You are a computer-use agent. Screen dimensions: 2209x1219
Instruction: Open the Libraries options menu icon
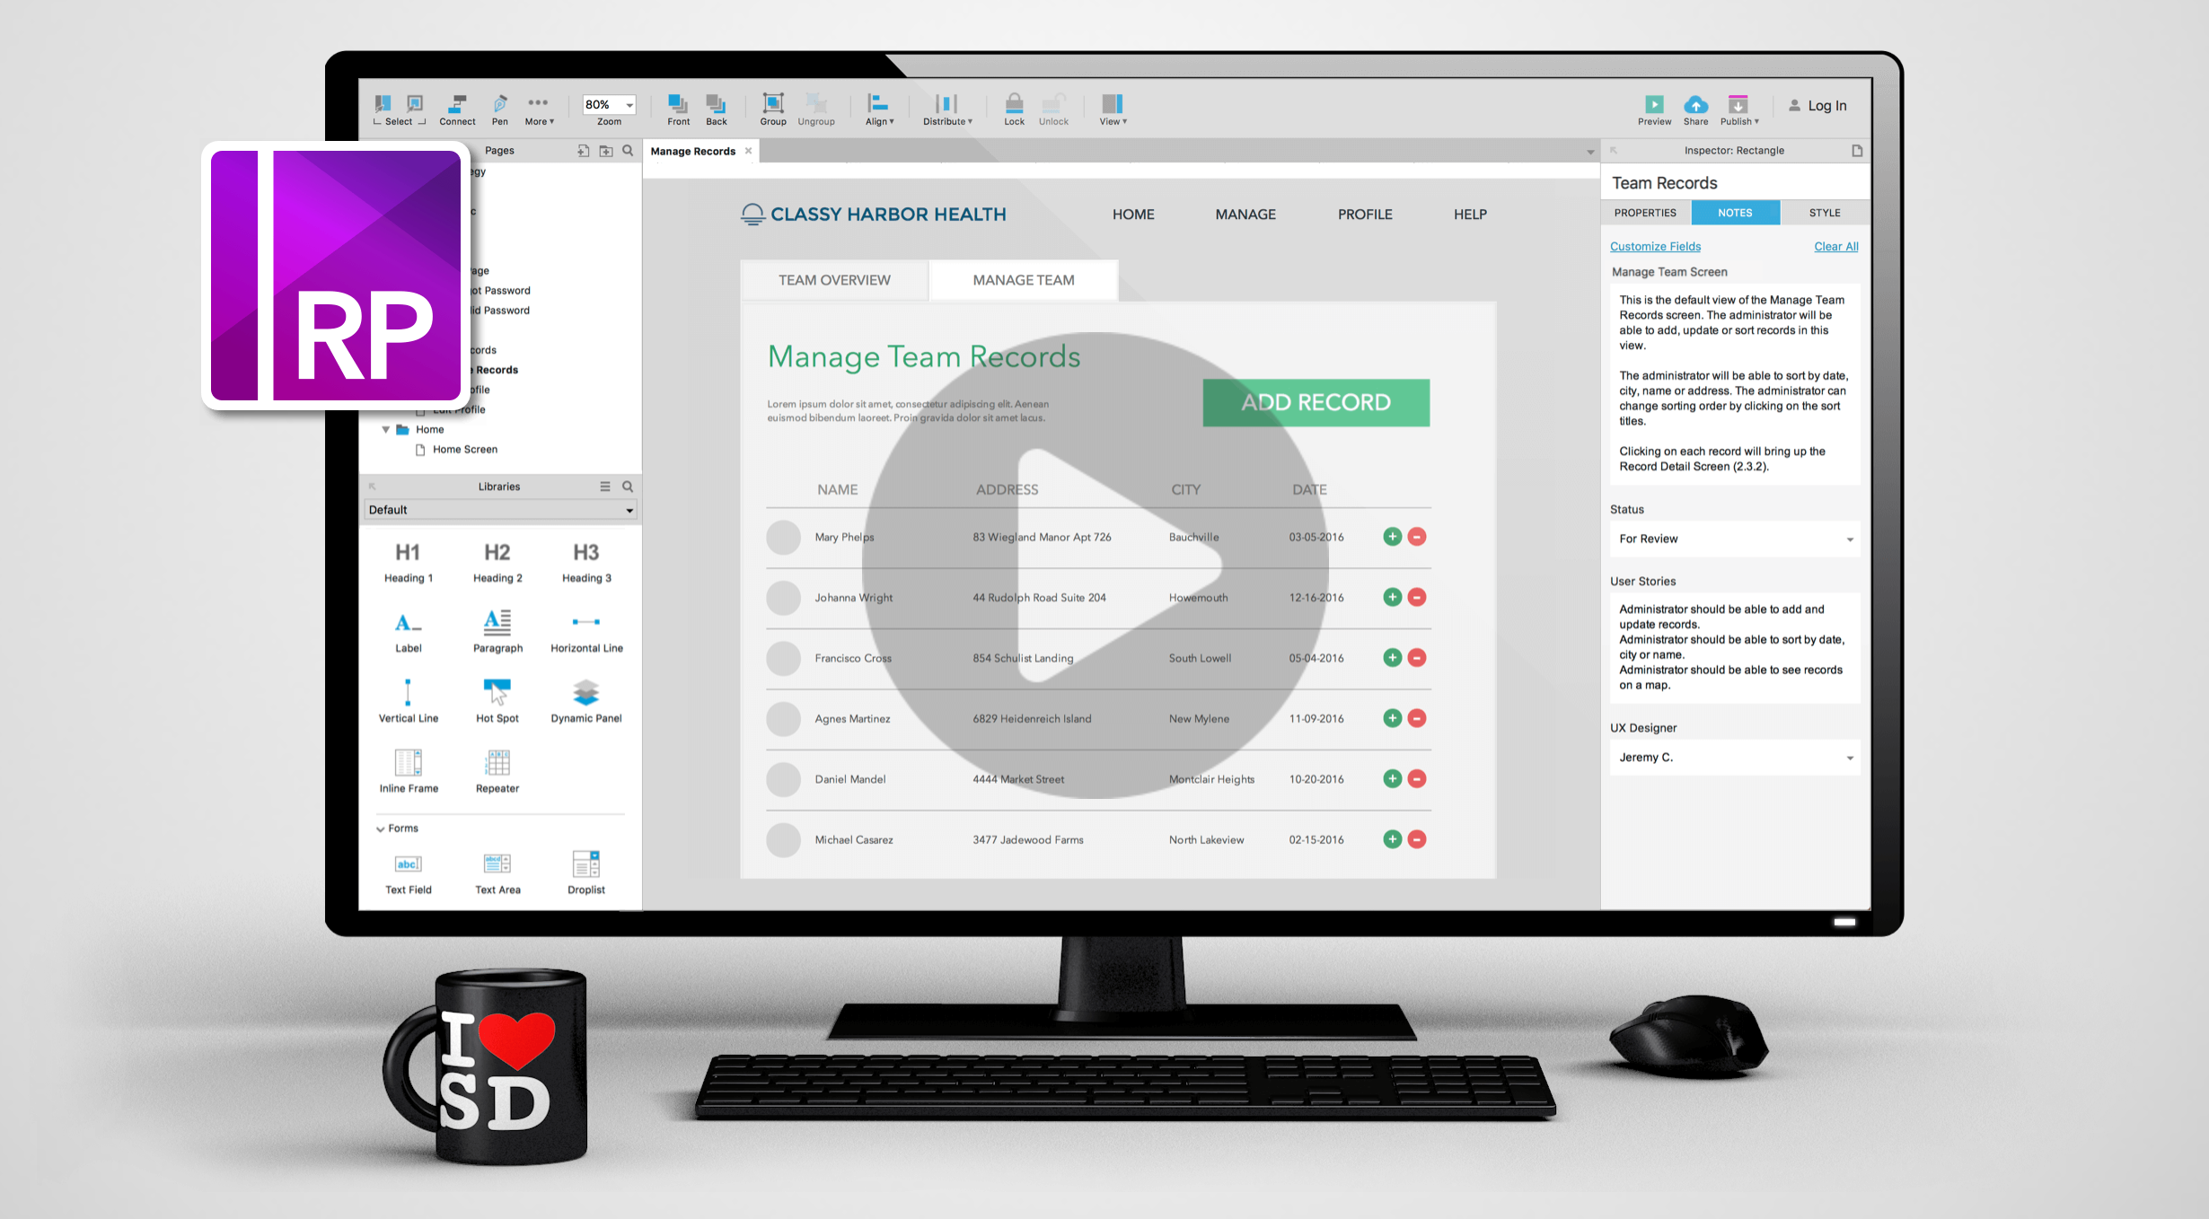(x=604, y=487)
